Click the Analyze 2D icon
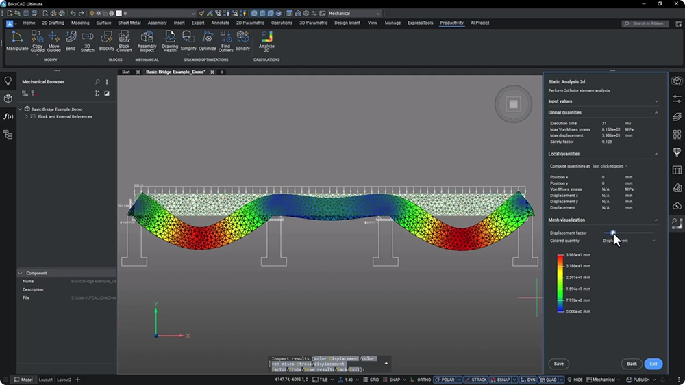The height and width of the screenshot is (385, 685). coord(266,37)
